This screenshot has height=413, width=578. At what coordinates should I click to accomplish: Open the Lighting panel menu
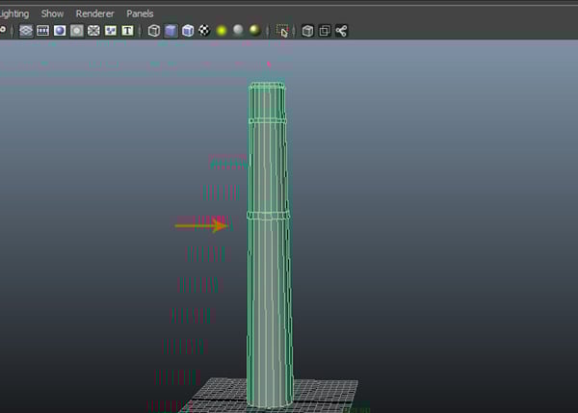14,14
